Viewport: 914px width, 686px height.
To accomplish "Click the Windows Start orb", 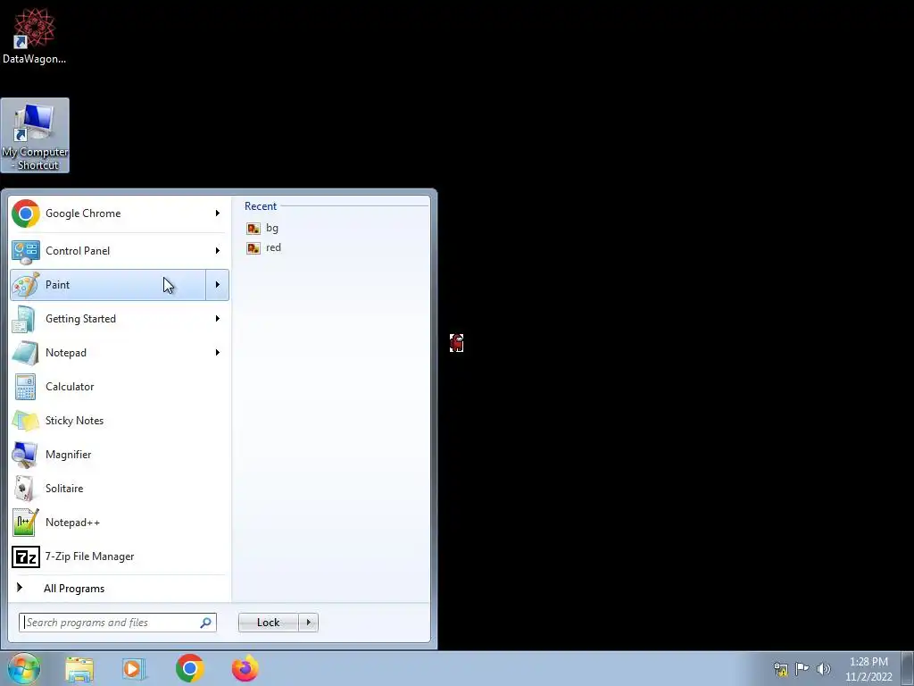I will pyautogui.click(x=22, y=668).
